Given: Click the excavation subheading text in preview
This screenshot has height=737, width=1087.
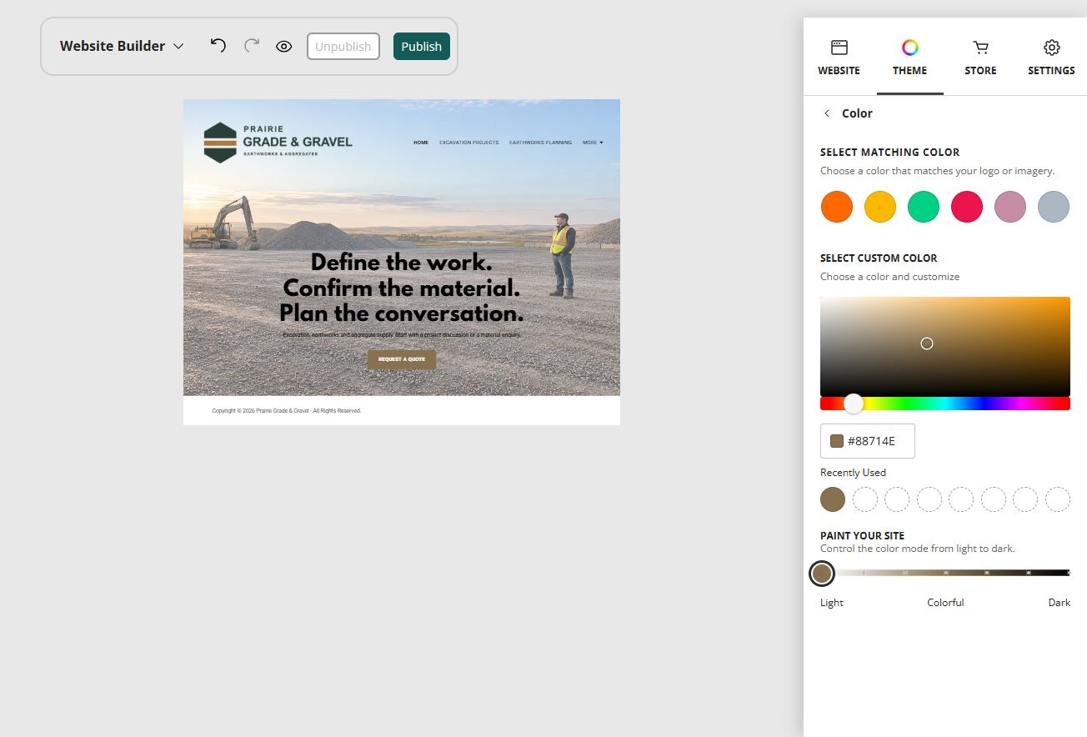Looking at the screenshot, I should [402, 335].
